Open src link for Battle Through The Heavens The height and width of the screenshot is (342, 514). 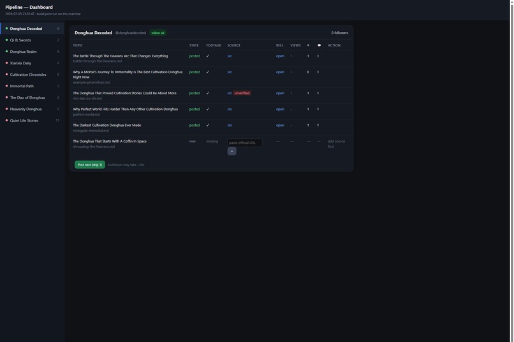[230, 56]
